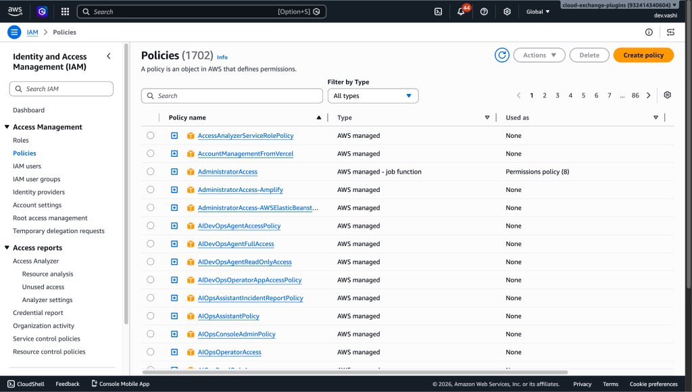Viewport: 692px width, 392px height.
Task: Click the sidebar vertical scrollbar
Action: point(126,184)
